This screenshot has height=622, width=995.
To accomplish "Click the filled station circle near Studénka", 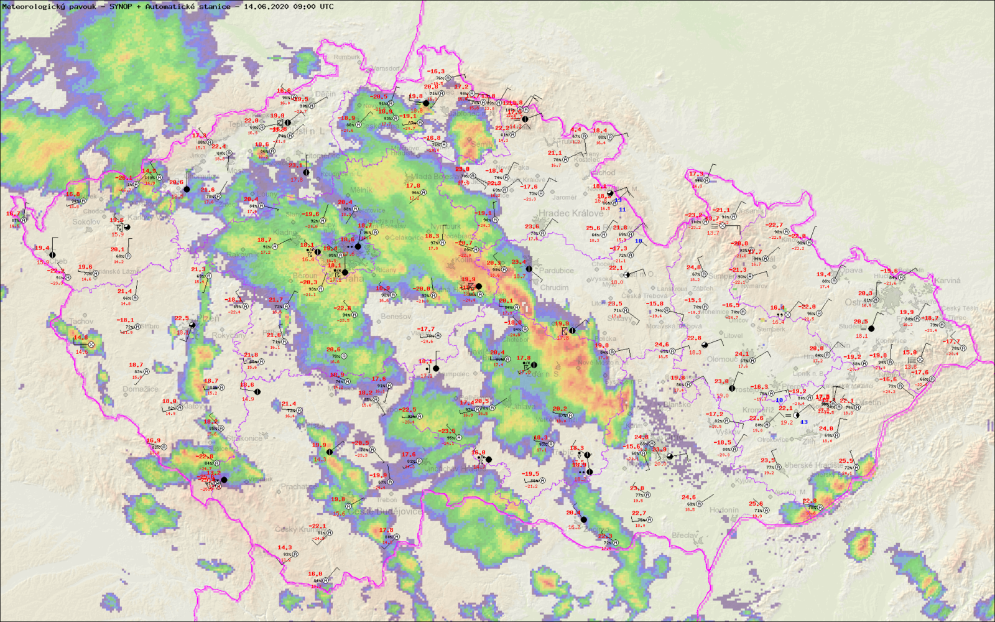I will [871, 328].
